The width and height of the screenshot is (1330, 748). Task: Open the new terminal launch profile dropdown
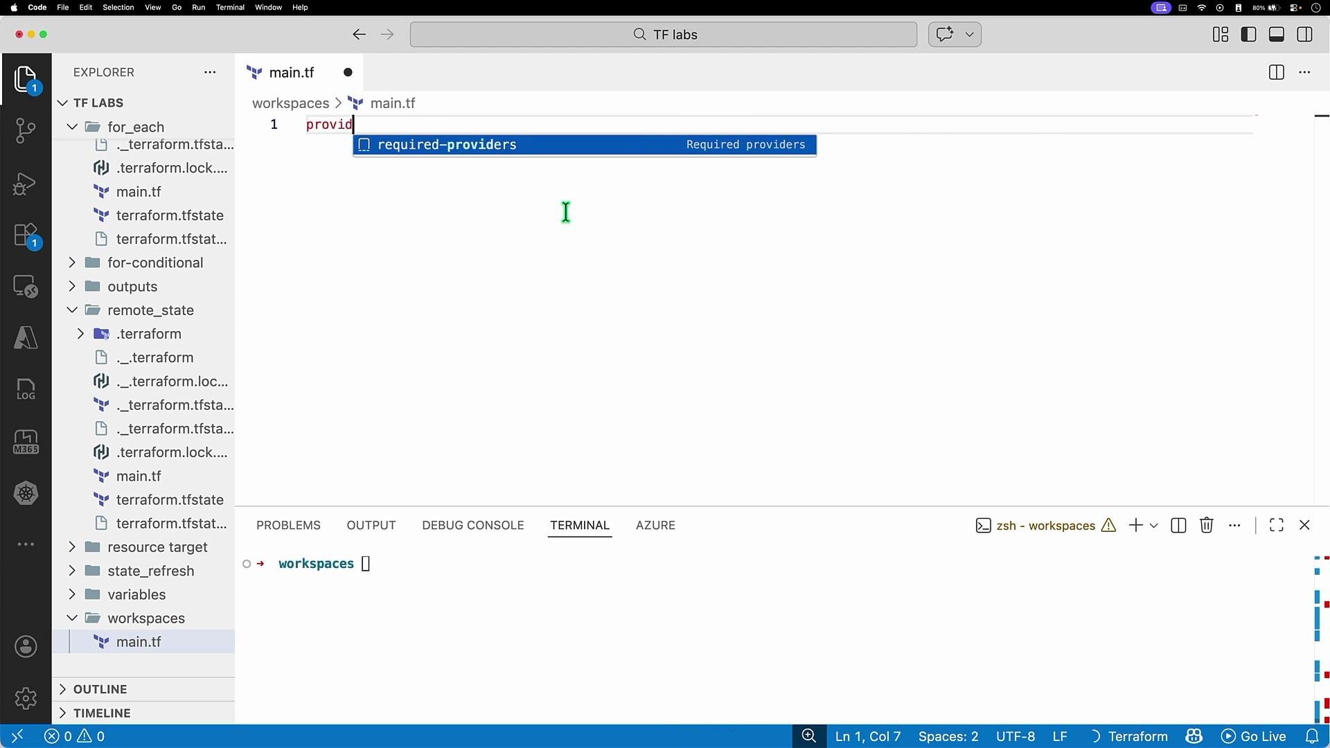point(1154,526)
